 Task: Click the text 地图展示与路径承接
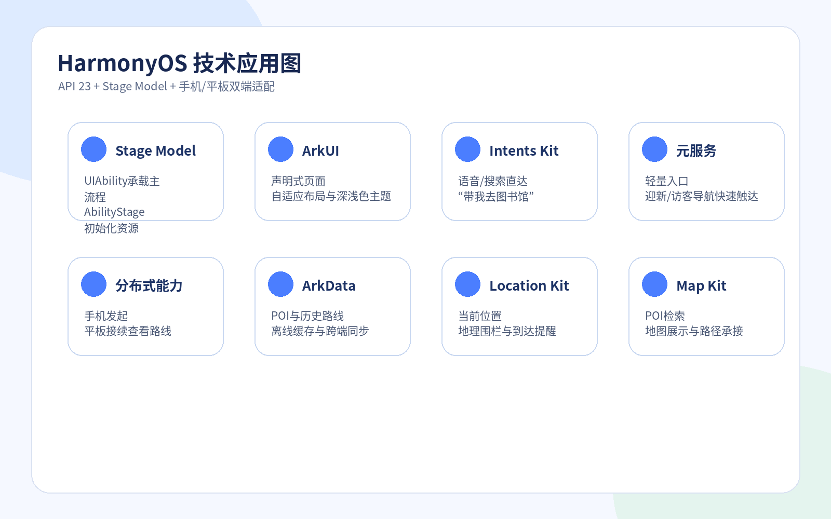click(x=694, y=331)
